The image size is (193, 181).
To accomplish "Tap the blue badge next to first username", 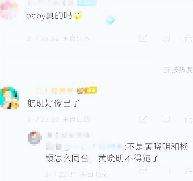I will (x=87, y=3).
